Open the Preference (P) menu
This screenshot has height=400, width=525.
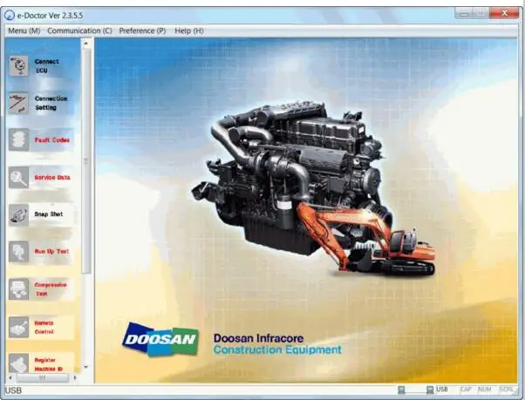click(142, 31)
